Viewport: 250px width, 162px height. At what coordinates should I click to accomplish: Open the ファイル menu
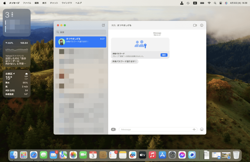point(27,3)
